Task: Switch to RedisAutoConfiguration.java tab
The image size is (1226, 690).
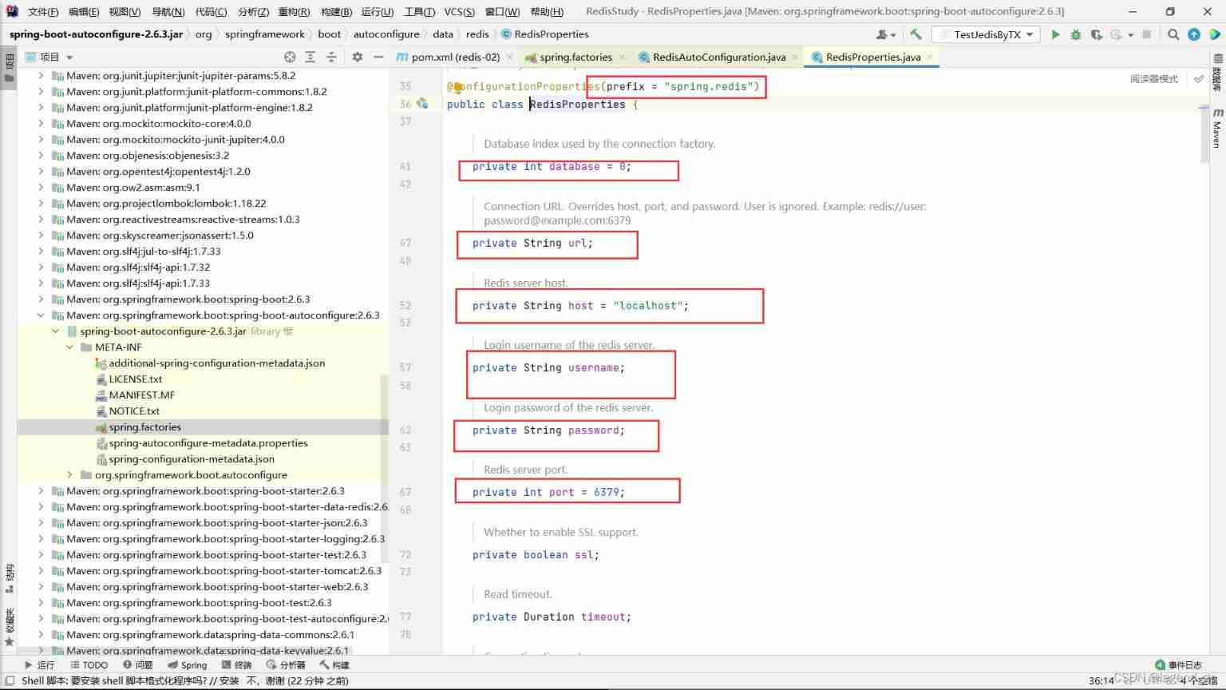Action: click(718, 57)
